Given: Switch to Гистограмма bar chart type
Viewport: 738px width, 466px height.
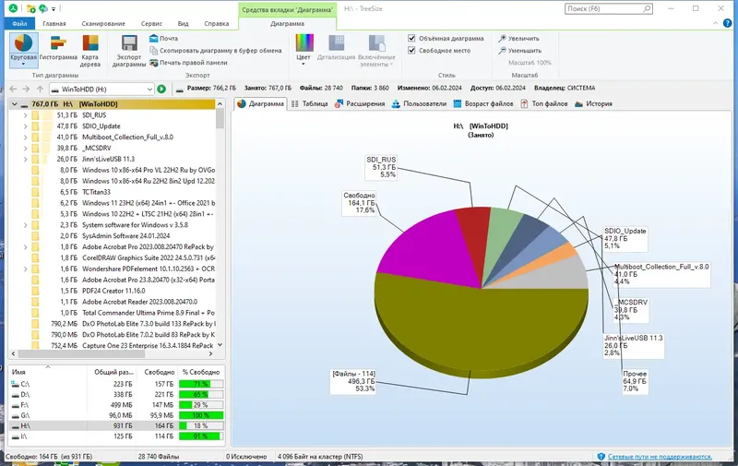Looking at the screenshot, I should (58, 49).
